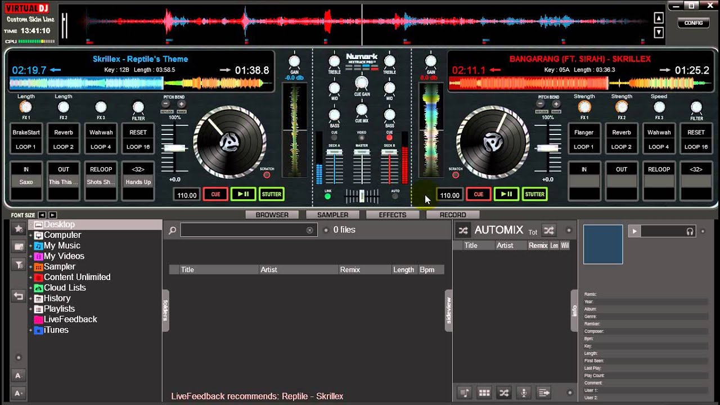Click the search magnifier icon in the browser
Image resolution: width=720 pixels, height=405 pixels.
coord(173,230)
